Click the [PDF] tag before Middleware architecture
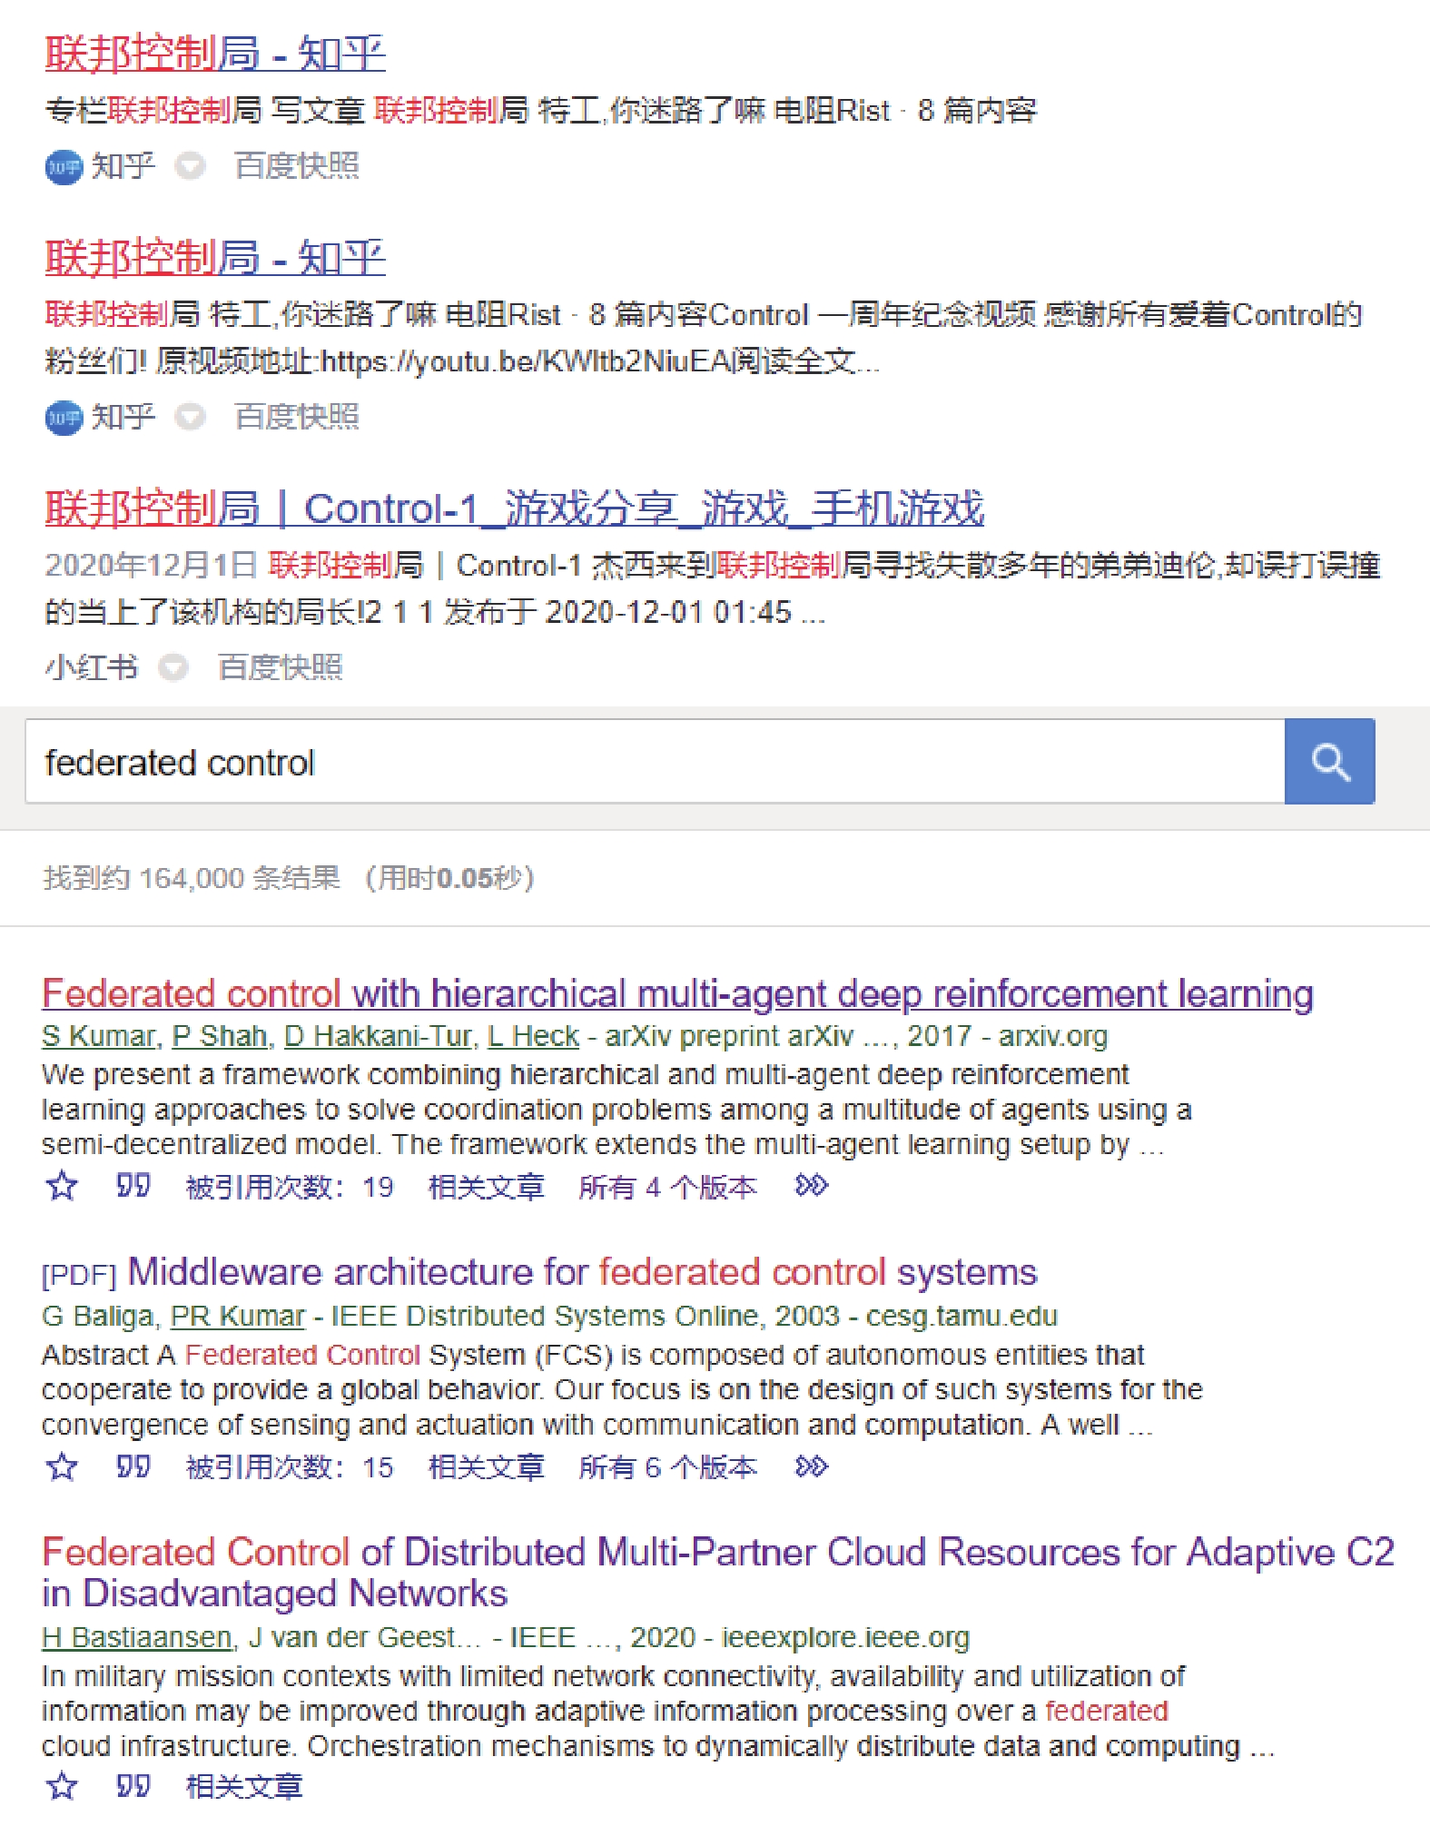 79,1275
